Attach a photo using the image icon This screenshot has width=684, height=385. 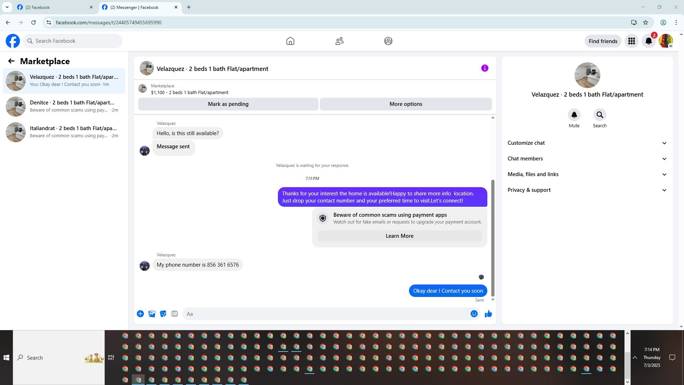pyautogui.click(x=152, y=314)
